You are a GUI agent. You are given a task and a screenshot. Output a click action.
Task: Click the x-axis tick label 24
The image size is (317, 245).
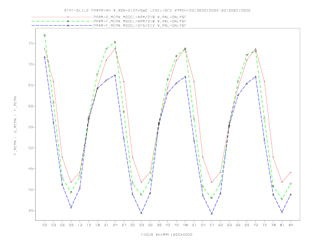click(115, 225)
